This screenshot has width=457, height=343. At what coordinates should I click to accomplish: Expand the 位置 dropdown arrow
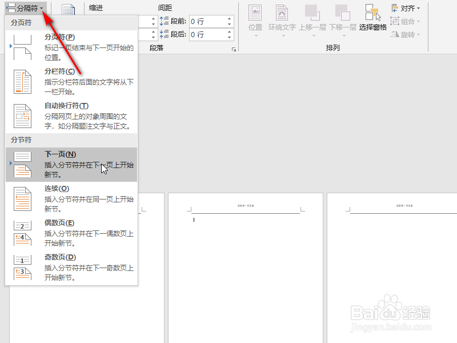coord(256,36)
